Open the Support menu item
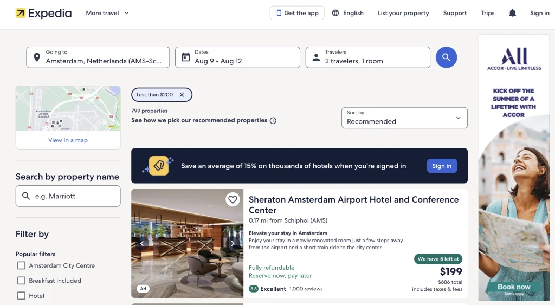 point(455,13)
